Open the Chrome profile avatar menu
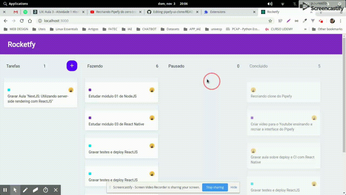 pos(332,21)
